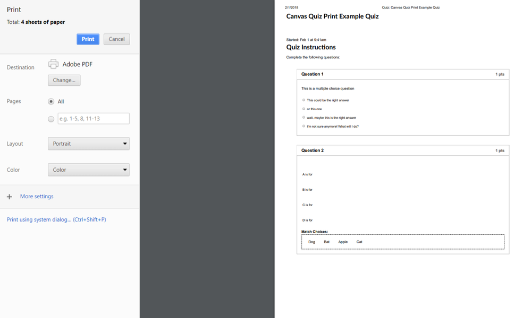Viewport: 531px width, 318px height.
Task: Choose 'This could be the right answer' option
Action: [x=304, y=100]
